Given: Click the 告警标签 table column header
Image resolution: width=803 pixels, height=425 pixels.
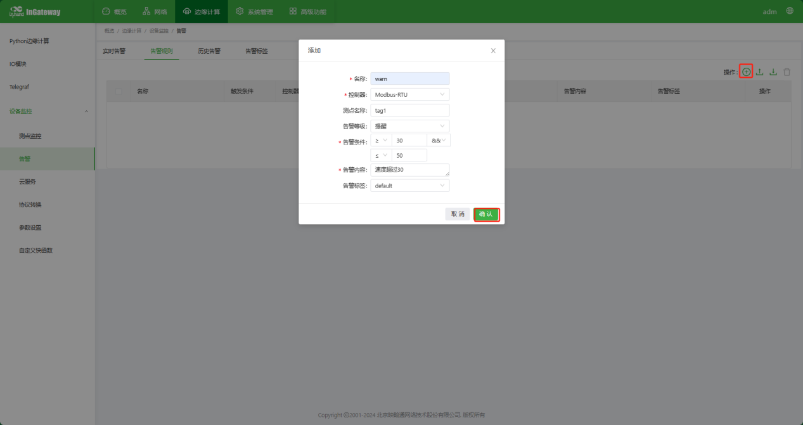Looking at the screenshot, I should coord(669,91).
